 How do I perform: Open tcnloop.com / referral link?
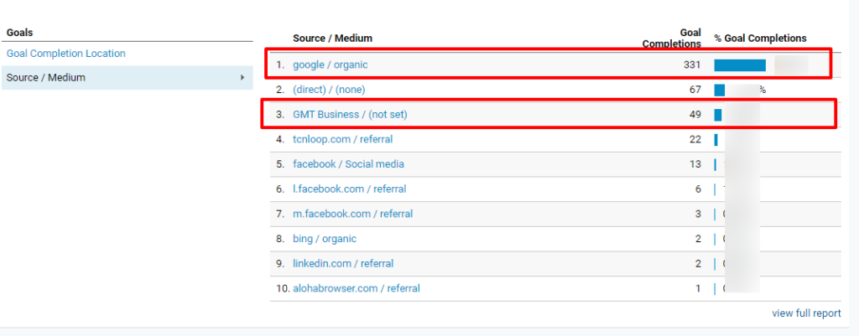[343, 139]
